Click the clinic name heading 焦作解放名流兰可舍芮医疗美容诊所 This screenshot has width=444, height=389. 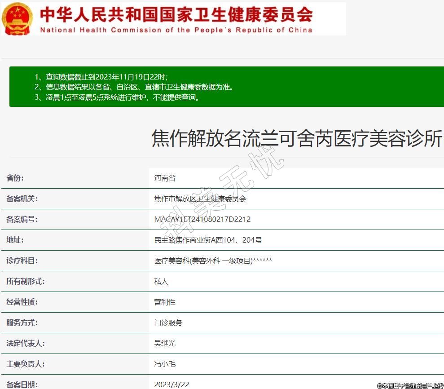click(297, 138)
